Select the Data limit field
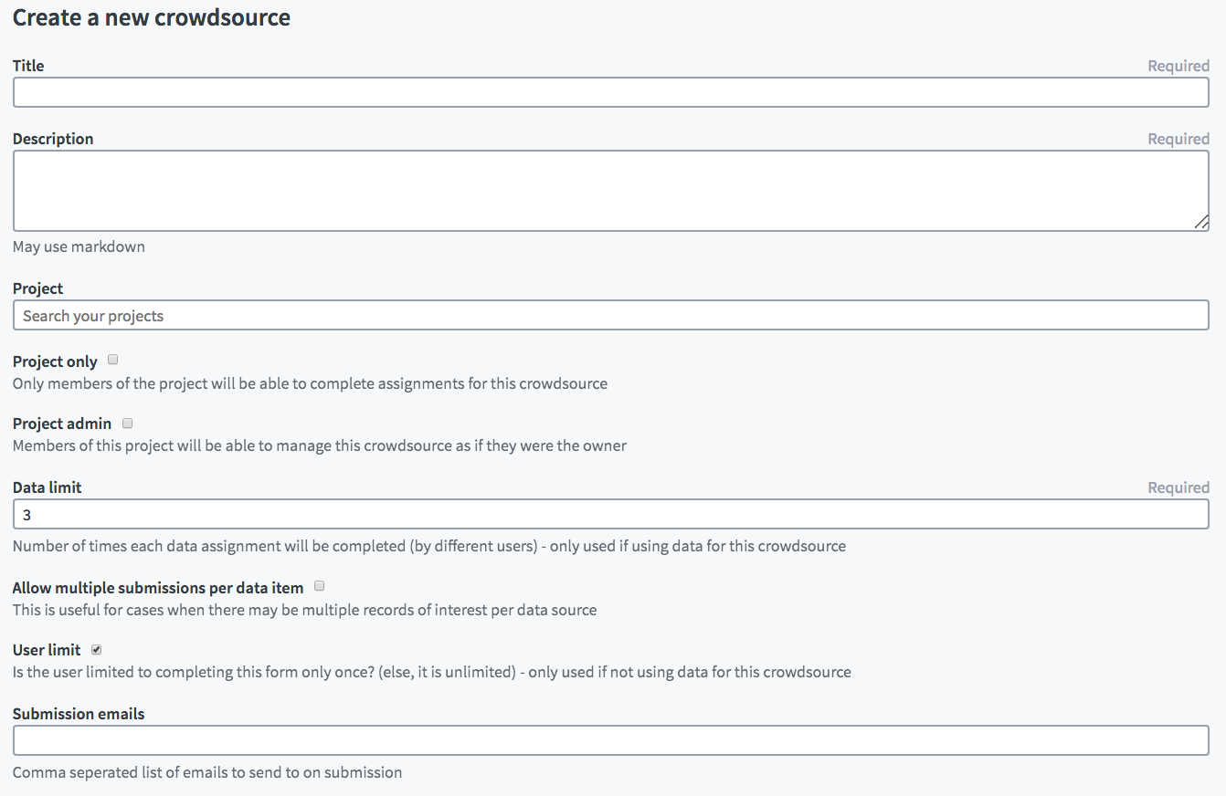The height and width of the screenshot is (796, 1226). point(610,514)
